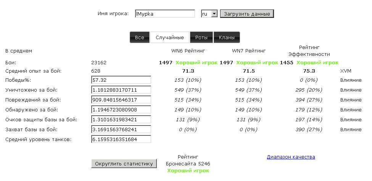Click 197 (14%) in the efficiency column
The height and width of the screenshot is (181, 372).
(309, 120)
